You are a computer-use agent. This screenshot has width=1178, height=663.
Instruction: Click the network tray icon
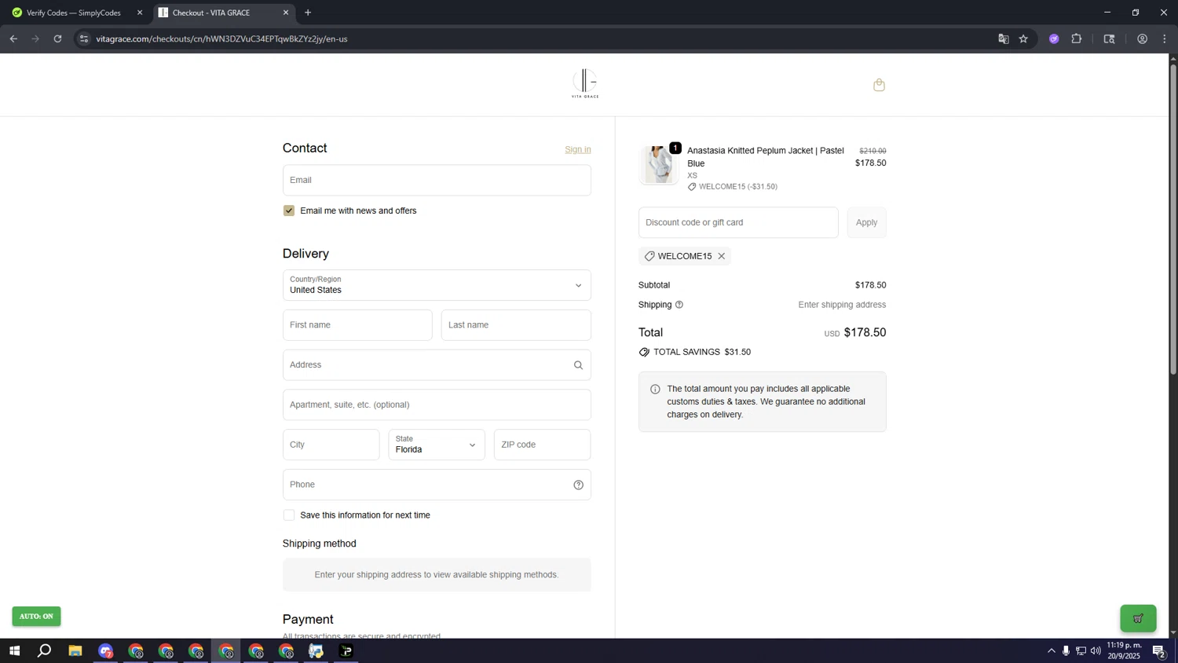coord(1081,650)
